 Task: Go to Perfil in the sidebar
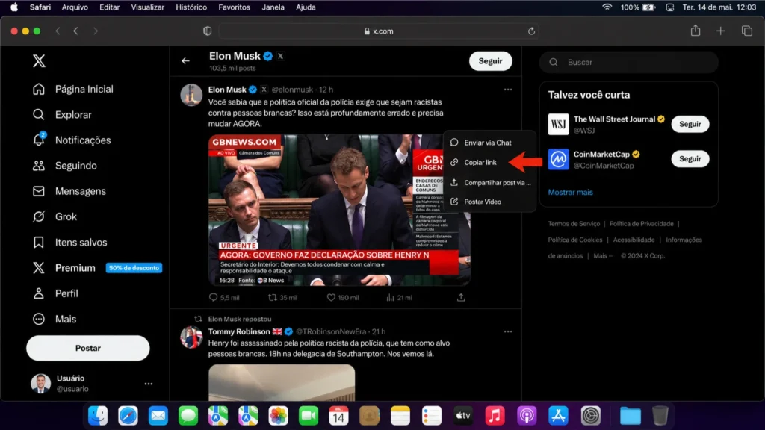[x=55, y=293]
